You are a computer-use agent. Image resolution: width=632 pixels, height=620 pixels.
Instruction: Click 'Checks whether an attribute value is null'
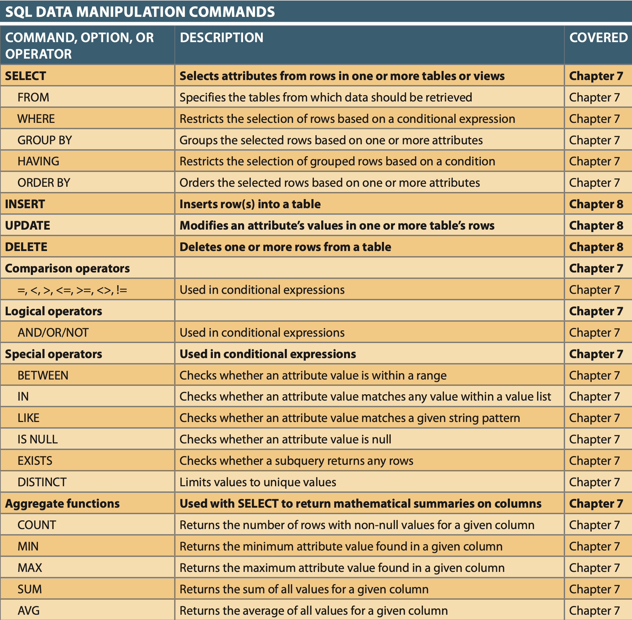285,439
